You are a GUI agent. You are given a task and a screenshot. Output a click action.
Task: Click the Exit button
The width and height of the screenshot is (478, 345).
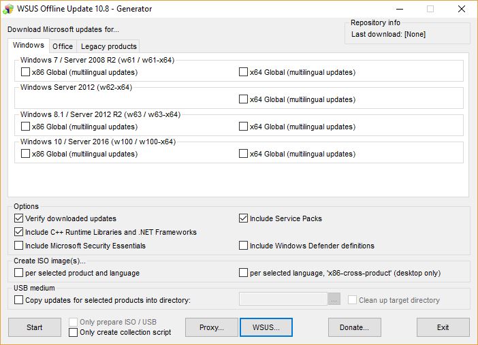(443, 327)
